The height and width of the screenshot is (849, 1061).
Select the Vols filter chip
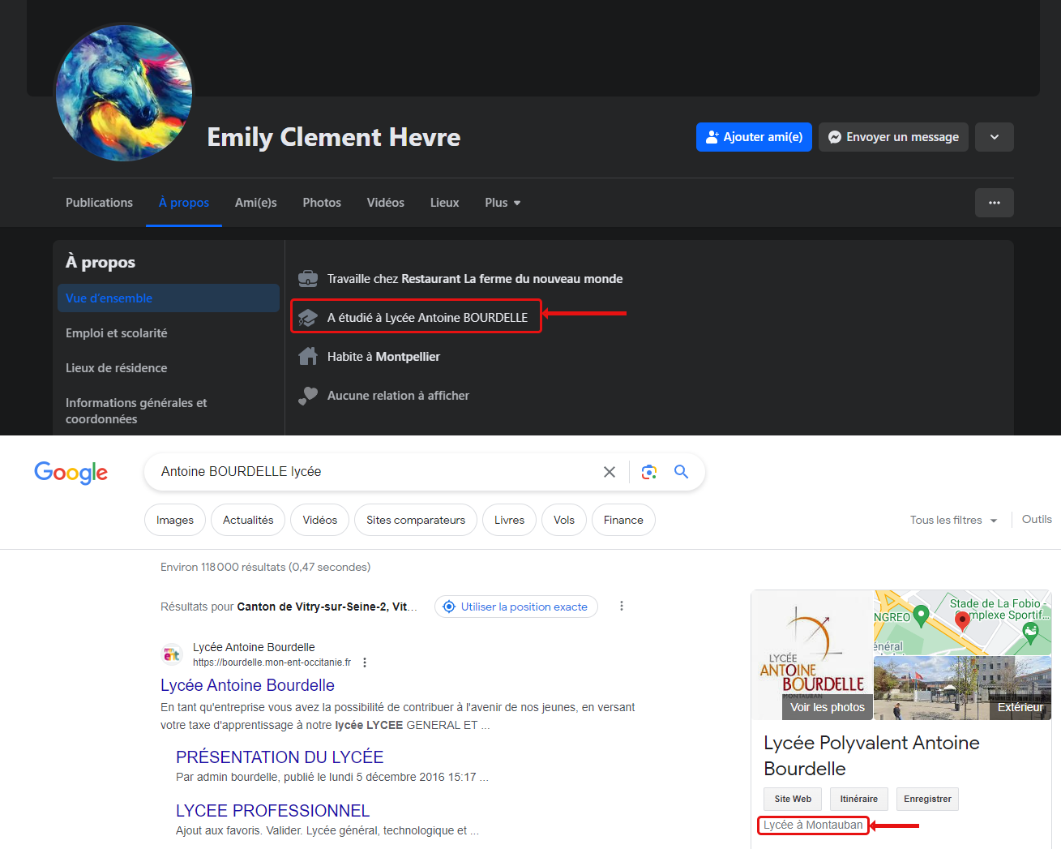point(564,520)
